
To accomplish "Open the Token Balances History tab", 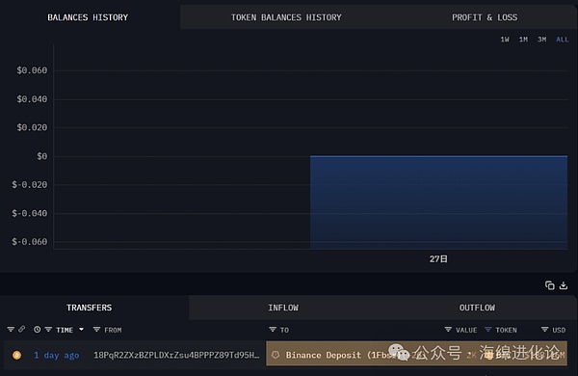I will click(286, 17).
